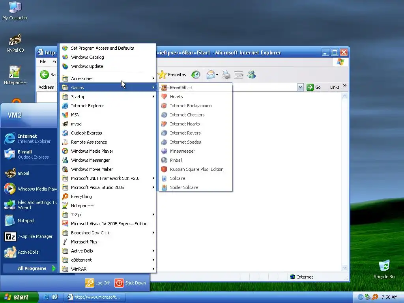Open ActiveDolls from Start menu recent list
The width and height of the screenshot is (404, 303).
pyautogui.click(x=30, y=252)
